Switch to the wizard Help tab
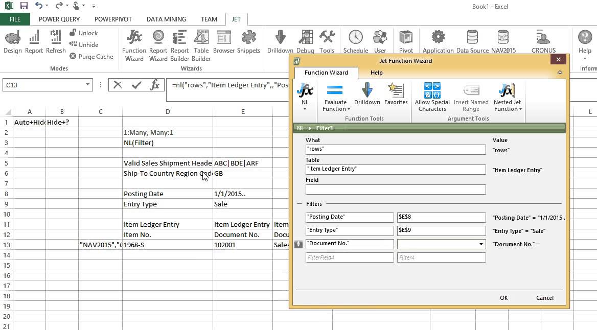The height and width of the screenshot is (330, 597). [377, 73]
